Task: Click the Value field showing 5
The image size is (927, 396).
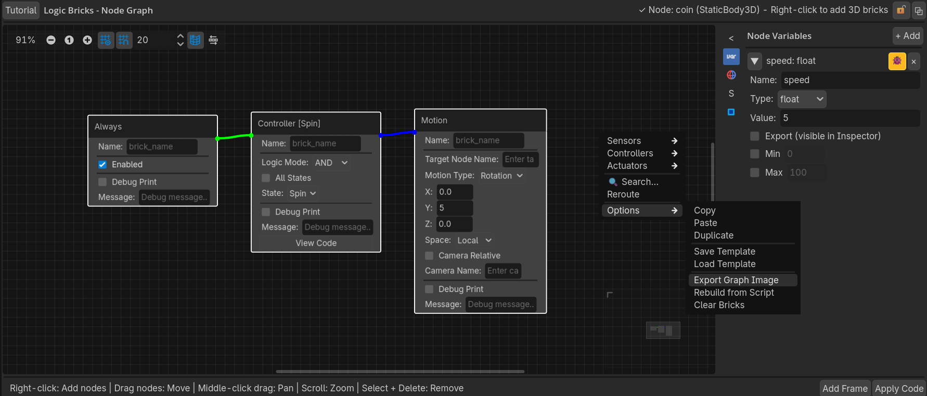Action: [850, 118]
